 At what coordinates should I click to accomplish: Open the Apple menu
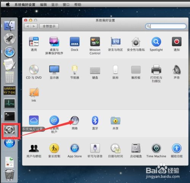[8, 5]
